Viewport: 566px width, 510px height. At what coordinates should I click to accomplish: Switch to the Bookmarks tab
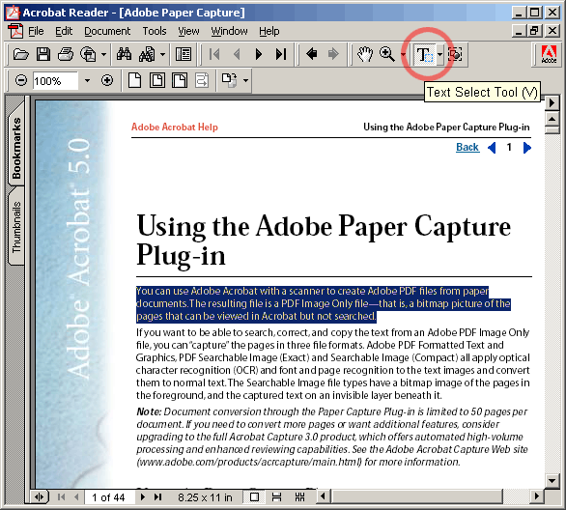(16, 147)
